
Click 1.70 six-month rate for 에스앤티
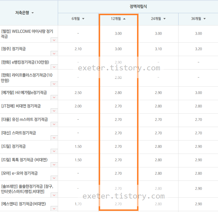78,204
